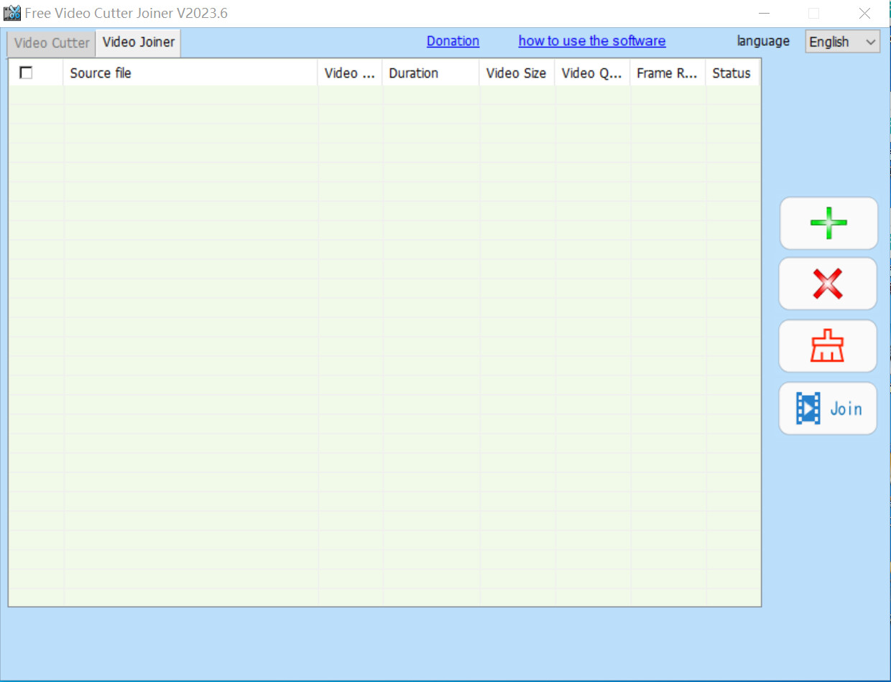The width and height of the screenshot is (891, 682).
Task: Click the red X remove file icon
Action: point(828,284)
